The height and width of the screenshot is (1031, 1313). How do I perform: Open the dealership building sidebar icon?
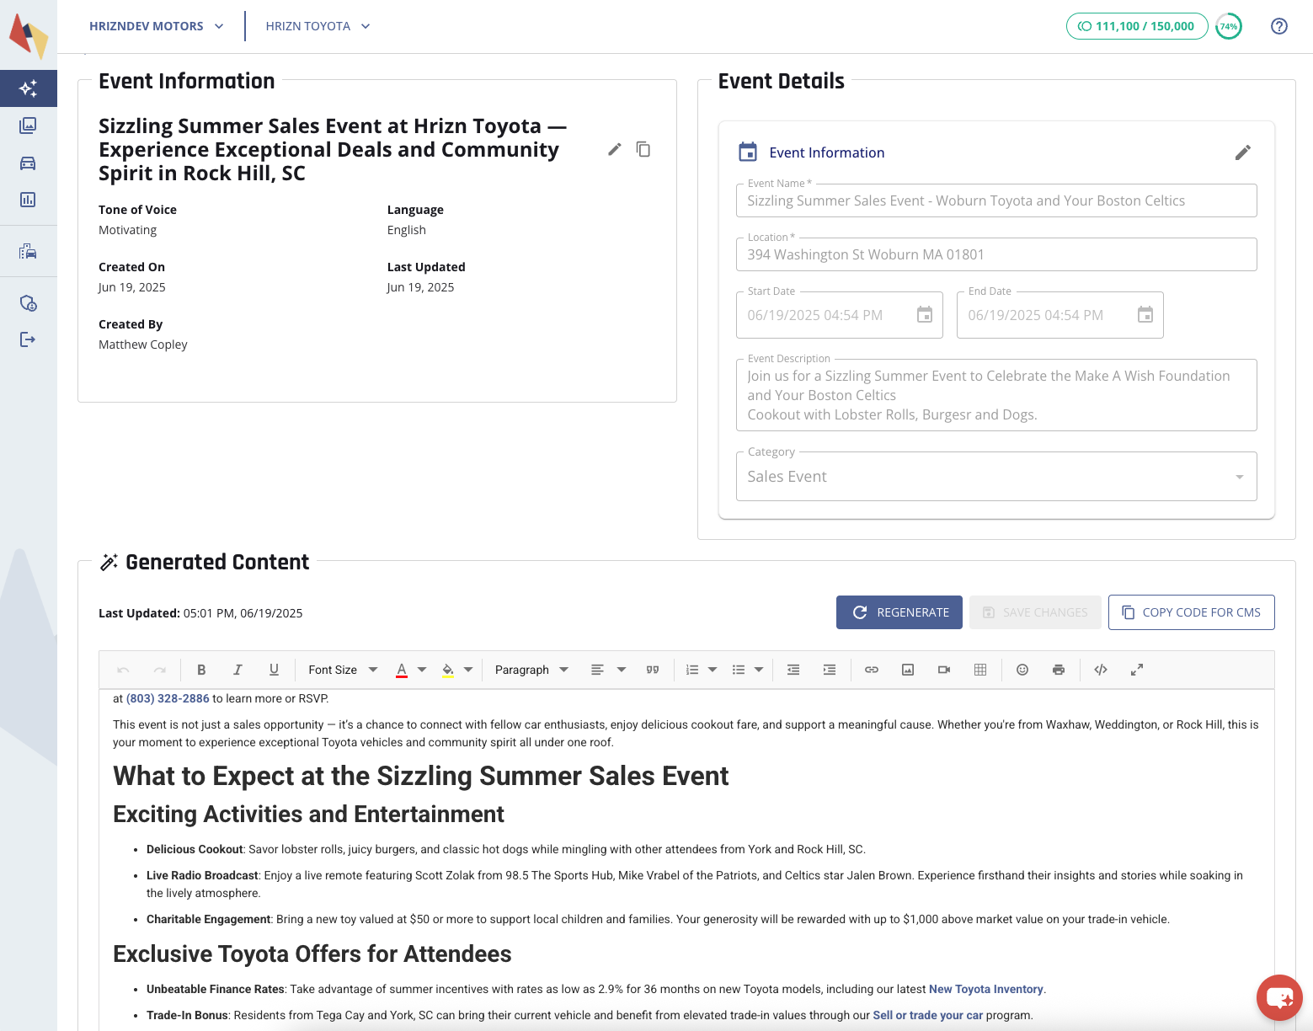click(x=28, y=252)
